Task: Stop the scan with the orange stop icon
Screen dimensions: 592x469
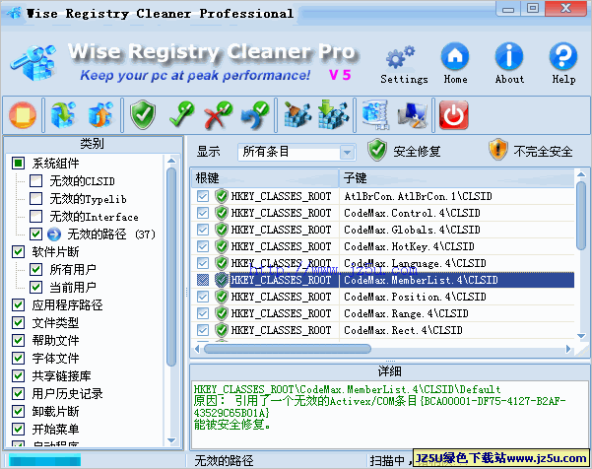Action: [x=23, y=115]
